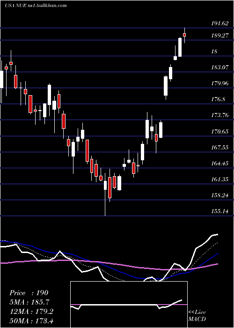Click the 'USA NUE ns1.bullkhan.com' watermark text
This screenshot has height=328, width=234.
coord(36,6)
